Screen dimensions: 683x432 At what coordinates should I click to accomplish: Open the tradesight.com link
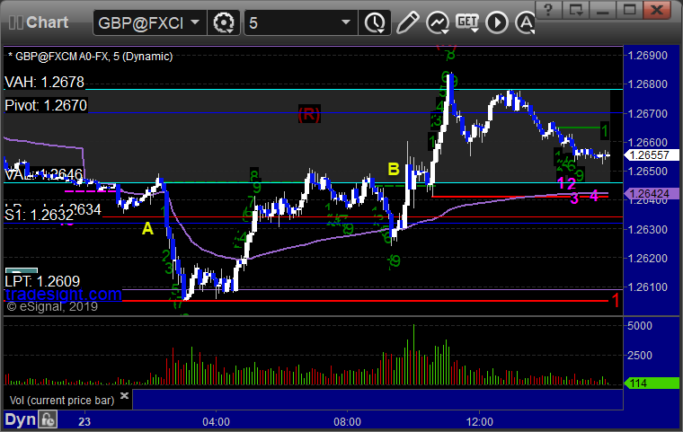click(x=64, y=295)
